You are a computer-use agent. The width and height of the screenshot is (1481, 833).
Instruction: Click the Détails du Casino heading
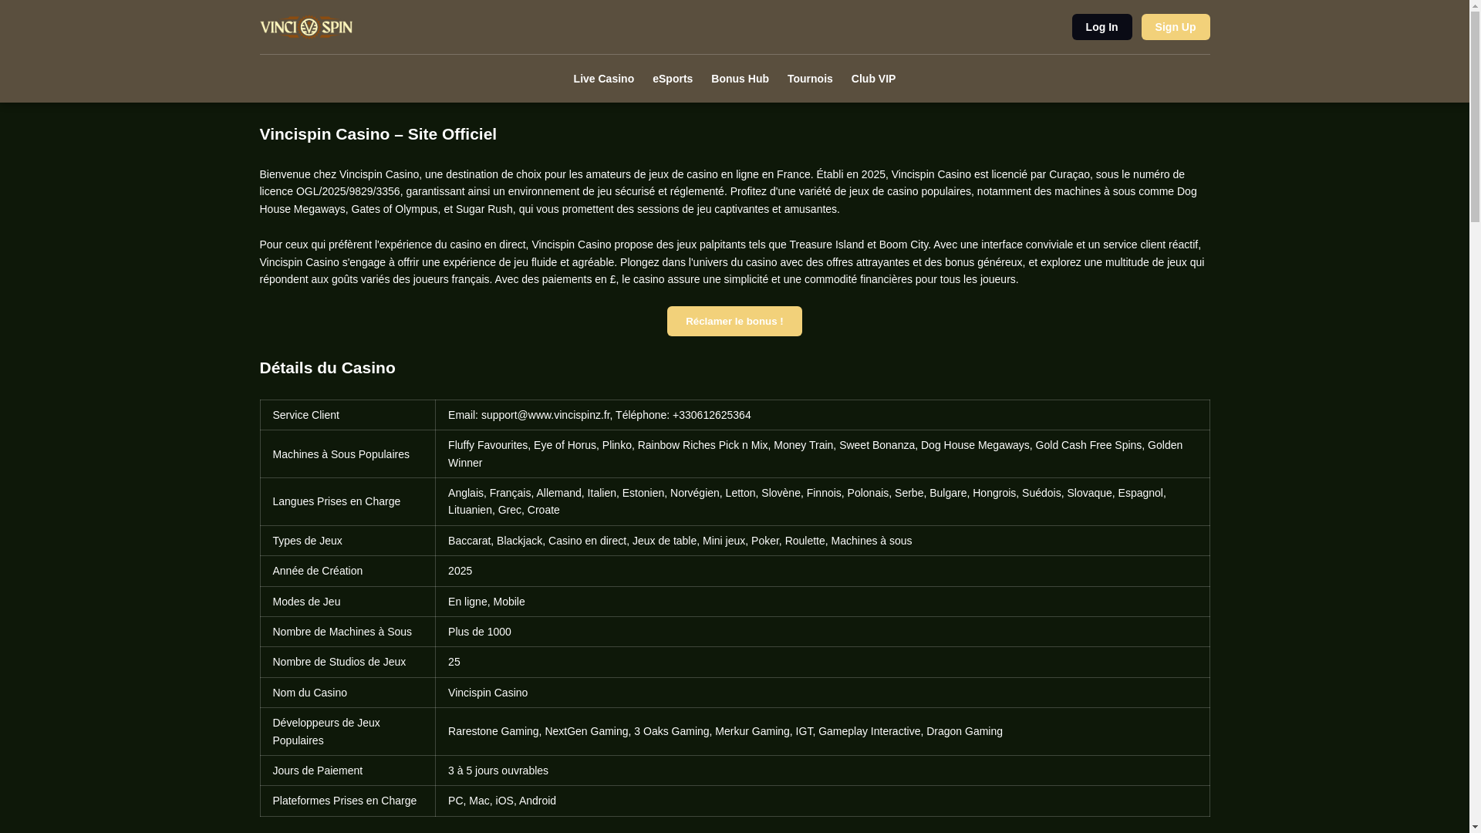(x=327, y=368)
